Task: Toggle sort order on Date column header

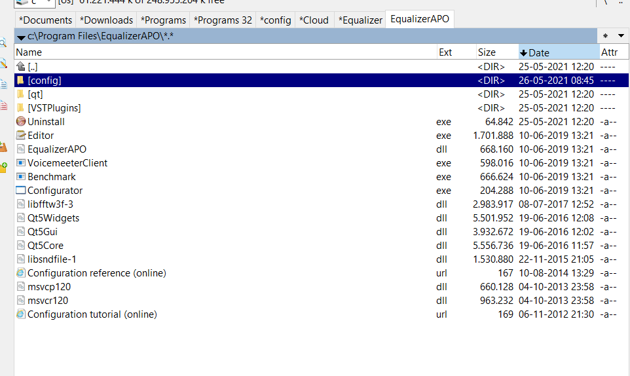Action: (559, 52)
